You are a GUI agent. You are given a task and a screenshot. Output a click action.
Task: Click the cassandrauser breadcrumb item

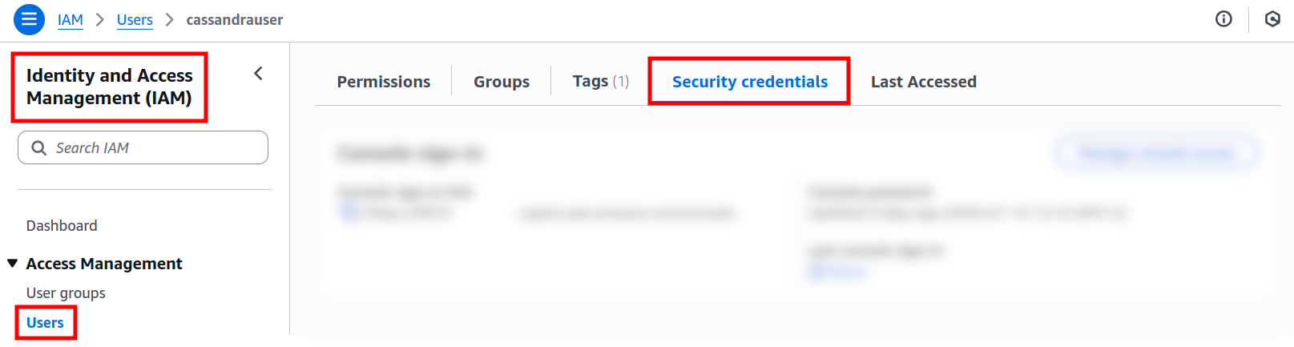coord(234,20)
